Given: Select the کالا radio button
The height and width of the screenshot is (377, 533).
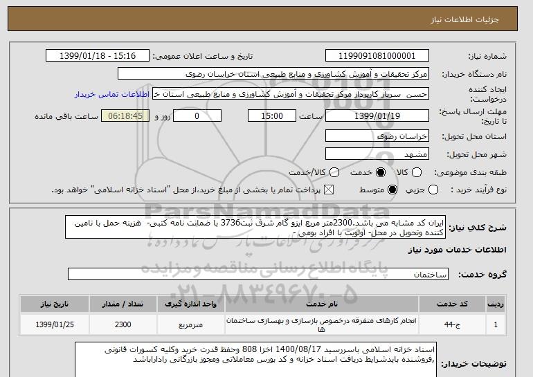Looking at the screenshot, I should click(417, 172).
